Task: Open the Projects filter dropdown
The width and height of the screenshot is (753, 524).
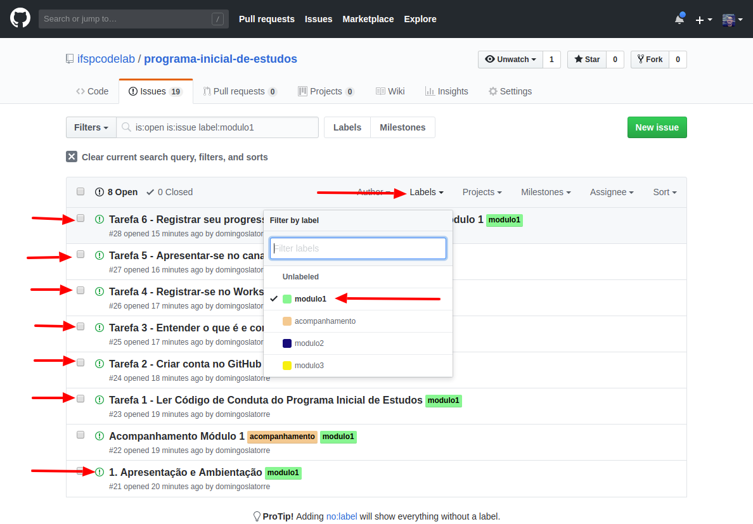Action: point(482,192)
